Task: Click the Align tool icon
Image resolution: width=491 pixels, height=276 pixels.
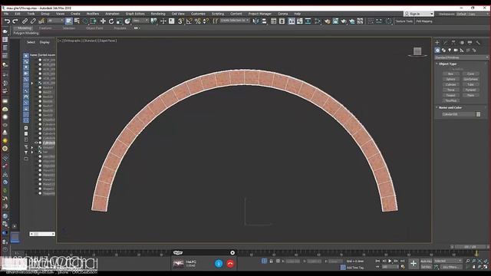Action: point(264,21)
